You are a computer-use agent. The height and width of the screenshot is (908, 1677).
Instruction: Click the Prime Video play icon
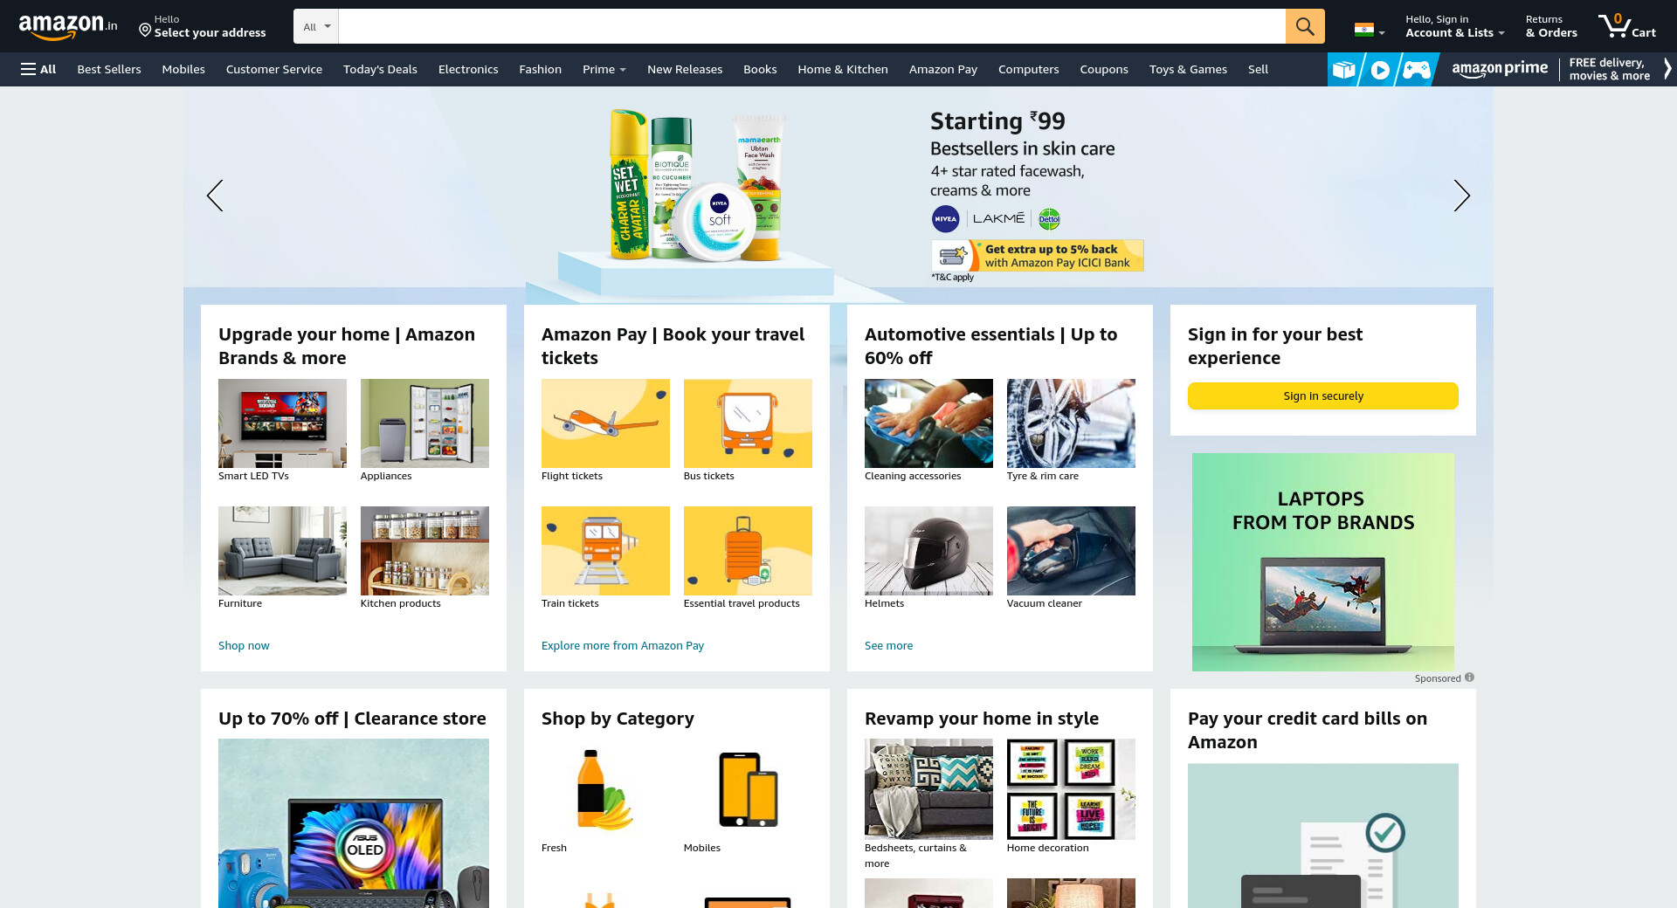pos(1380,70)
